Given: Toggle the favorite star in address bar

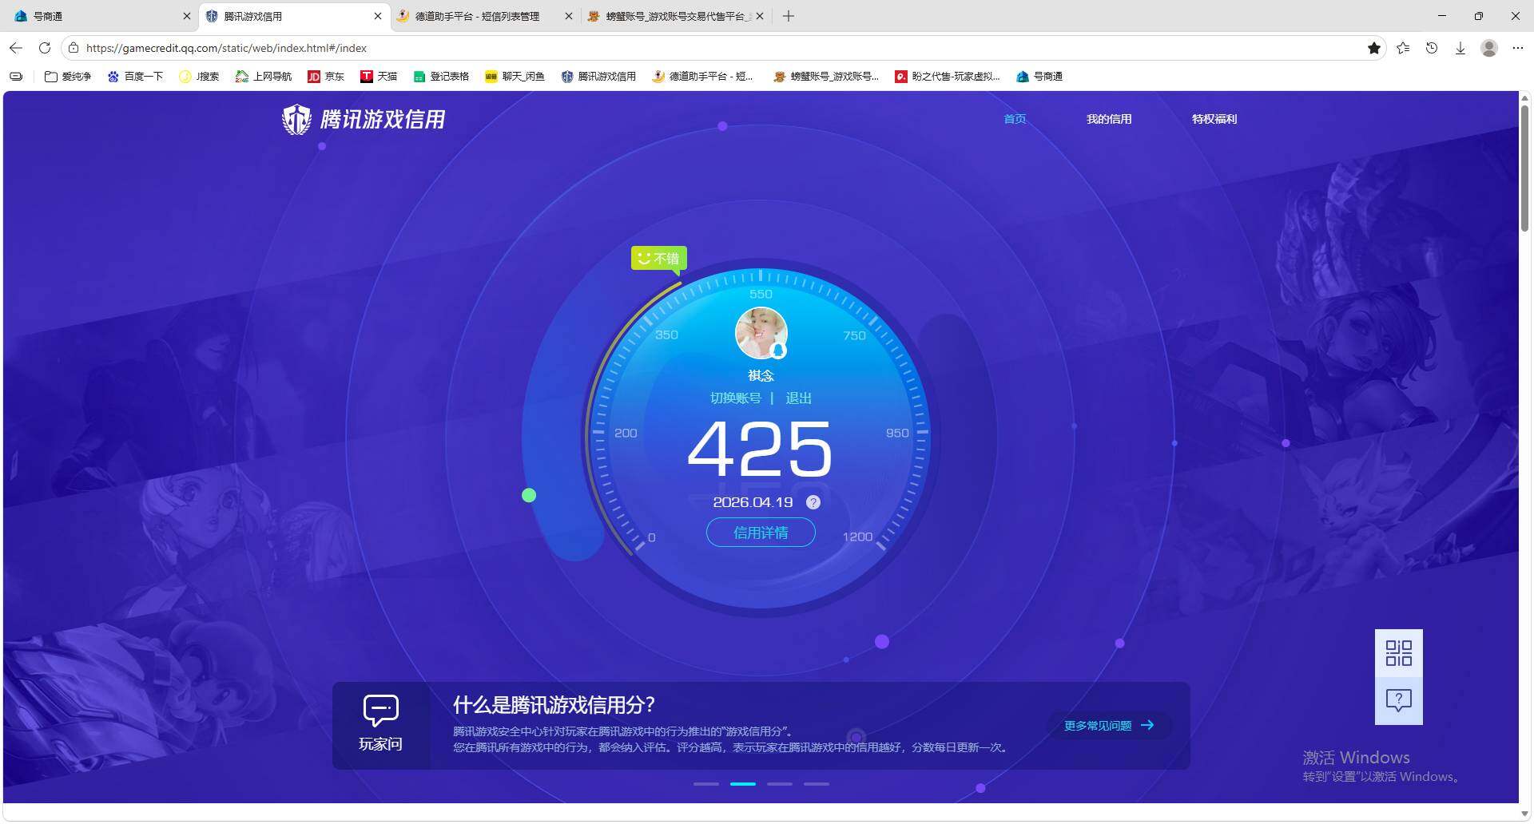Looking at the screenshot, I should [x=1374, y=48].
